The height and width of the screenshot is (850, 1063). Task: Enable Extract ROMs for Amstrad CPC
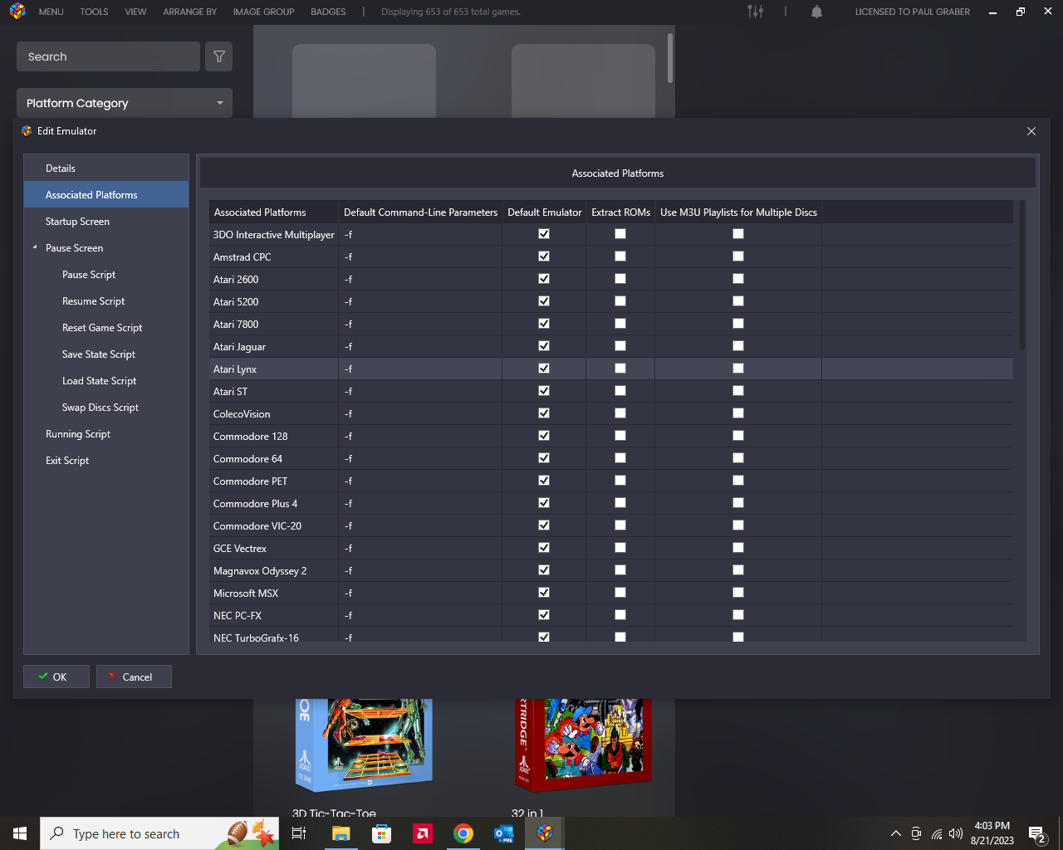pos(620,256)
